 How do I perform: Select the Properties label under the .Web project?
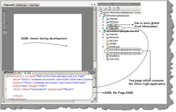click(x=114, y=34)
